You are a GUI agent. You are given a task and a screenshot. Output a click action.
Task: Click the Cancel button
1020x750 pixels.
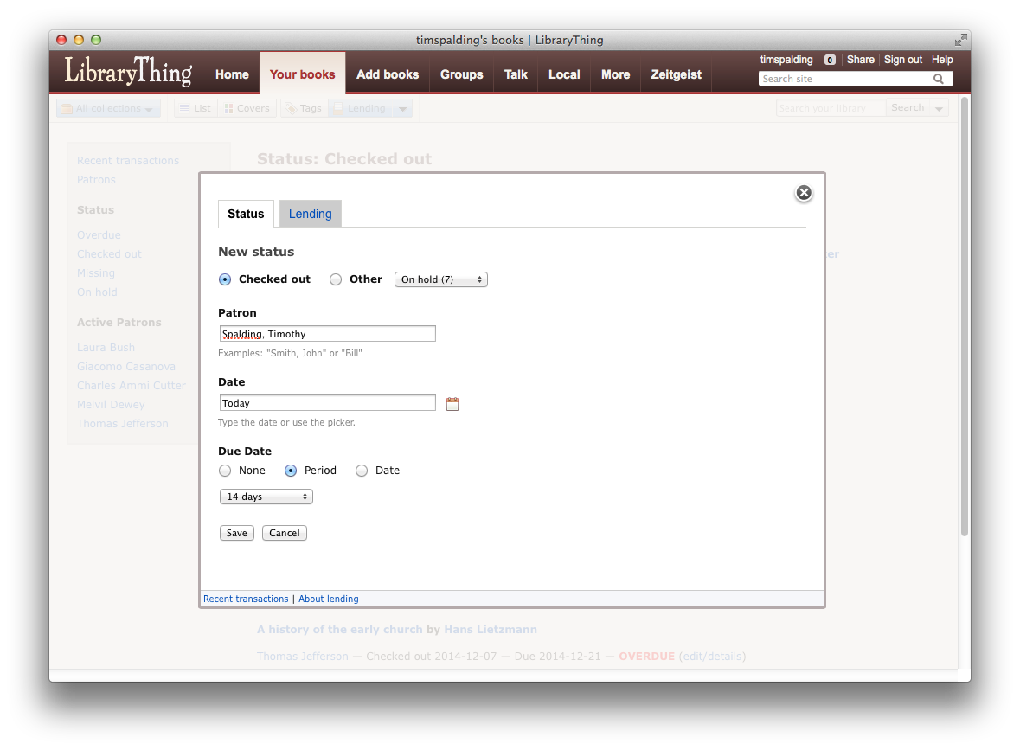(285, 533)
